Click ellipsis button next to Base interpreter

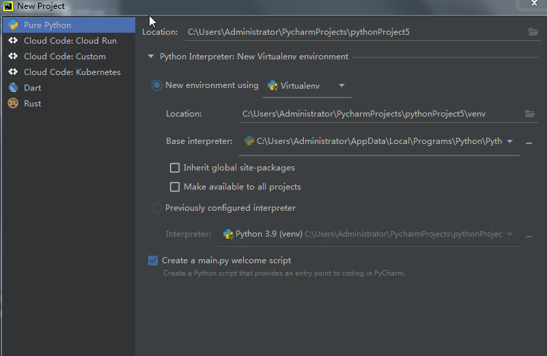pyautogui.click(x=529, y=142)
